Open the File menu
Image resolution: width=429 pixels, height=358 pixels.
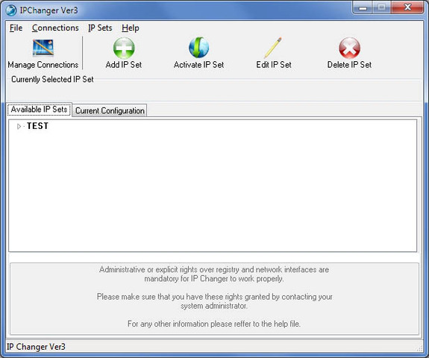click(x=16, y=28)
